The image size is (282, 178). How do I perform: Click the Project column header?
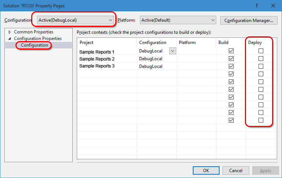[x=87, y=43]
